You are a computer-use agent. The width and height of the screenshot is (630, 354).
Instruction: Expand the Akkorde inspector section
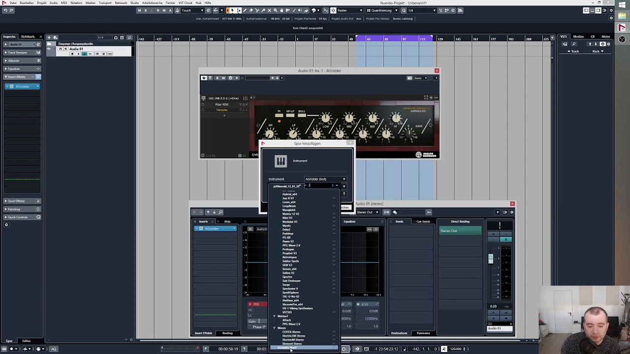click(23, 61)
